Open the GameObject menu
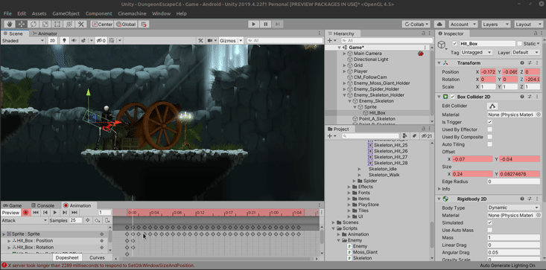This screenshot has height=270, width=546. (x=66, y=13)
